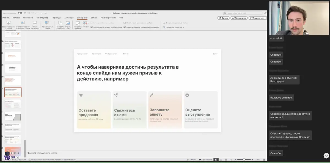Switch to Slide Sorter view icon
Image resolution: width=330 pixels, height=163 pixels.
pyautogui.click(x=221, y=159)
